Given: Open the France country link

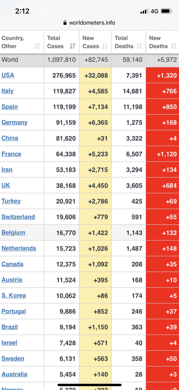Looking at the screenshot, I should coord(11,154).
